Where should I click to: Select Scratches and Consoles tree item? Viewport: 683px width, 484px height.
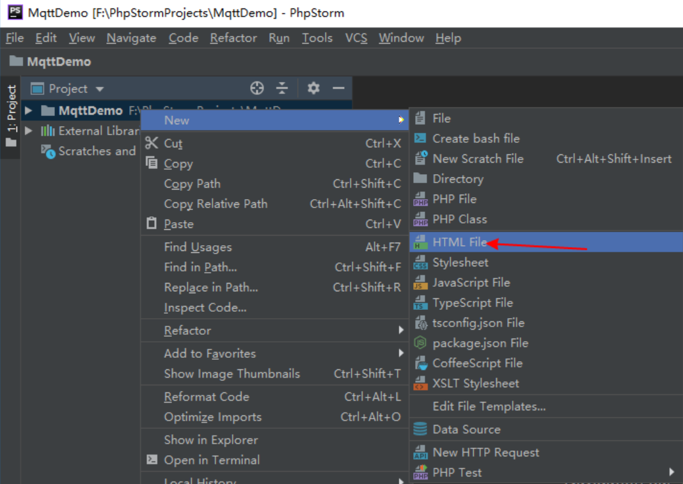point(96,151)
